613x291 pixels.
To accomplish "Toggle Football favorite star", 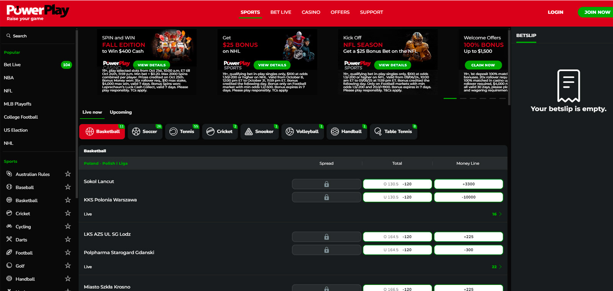I will coord(68,252).
